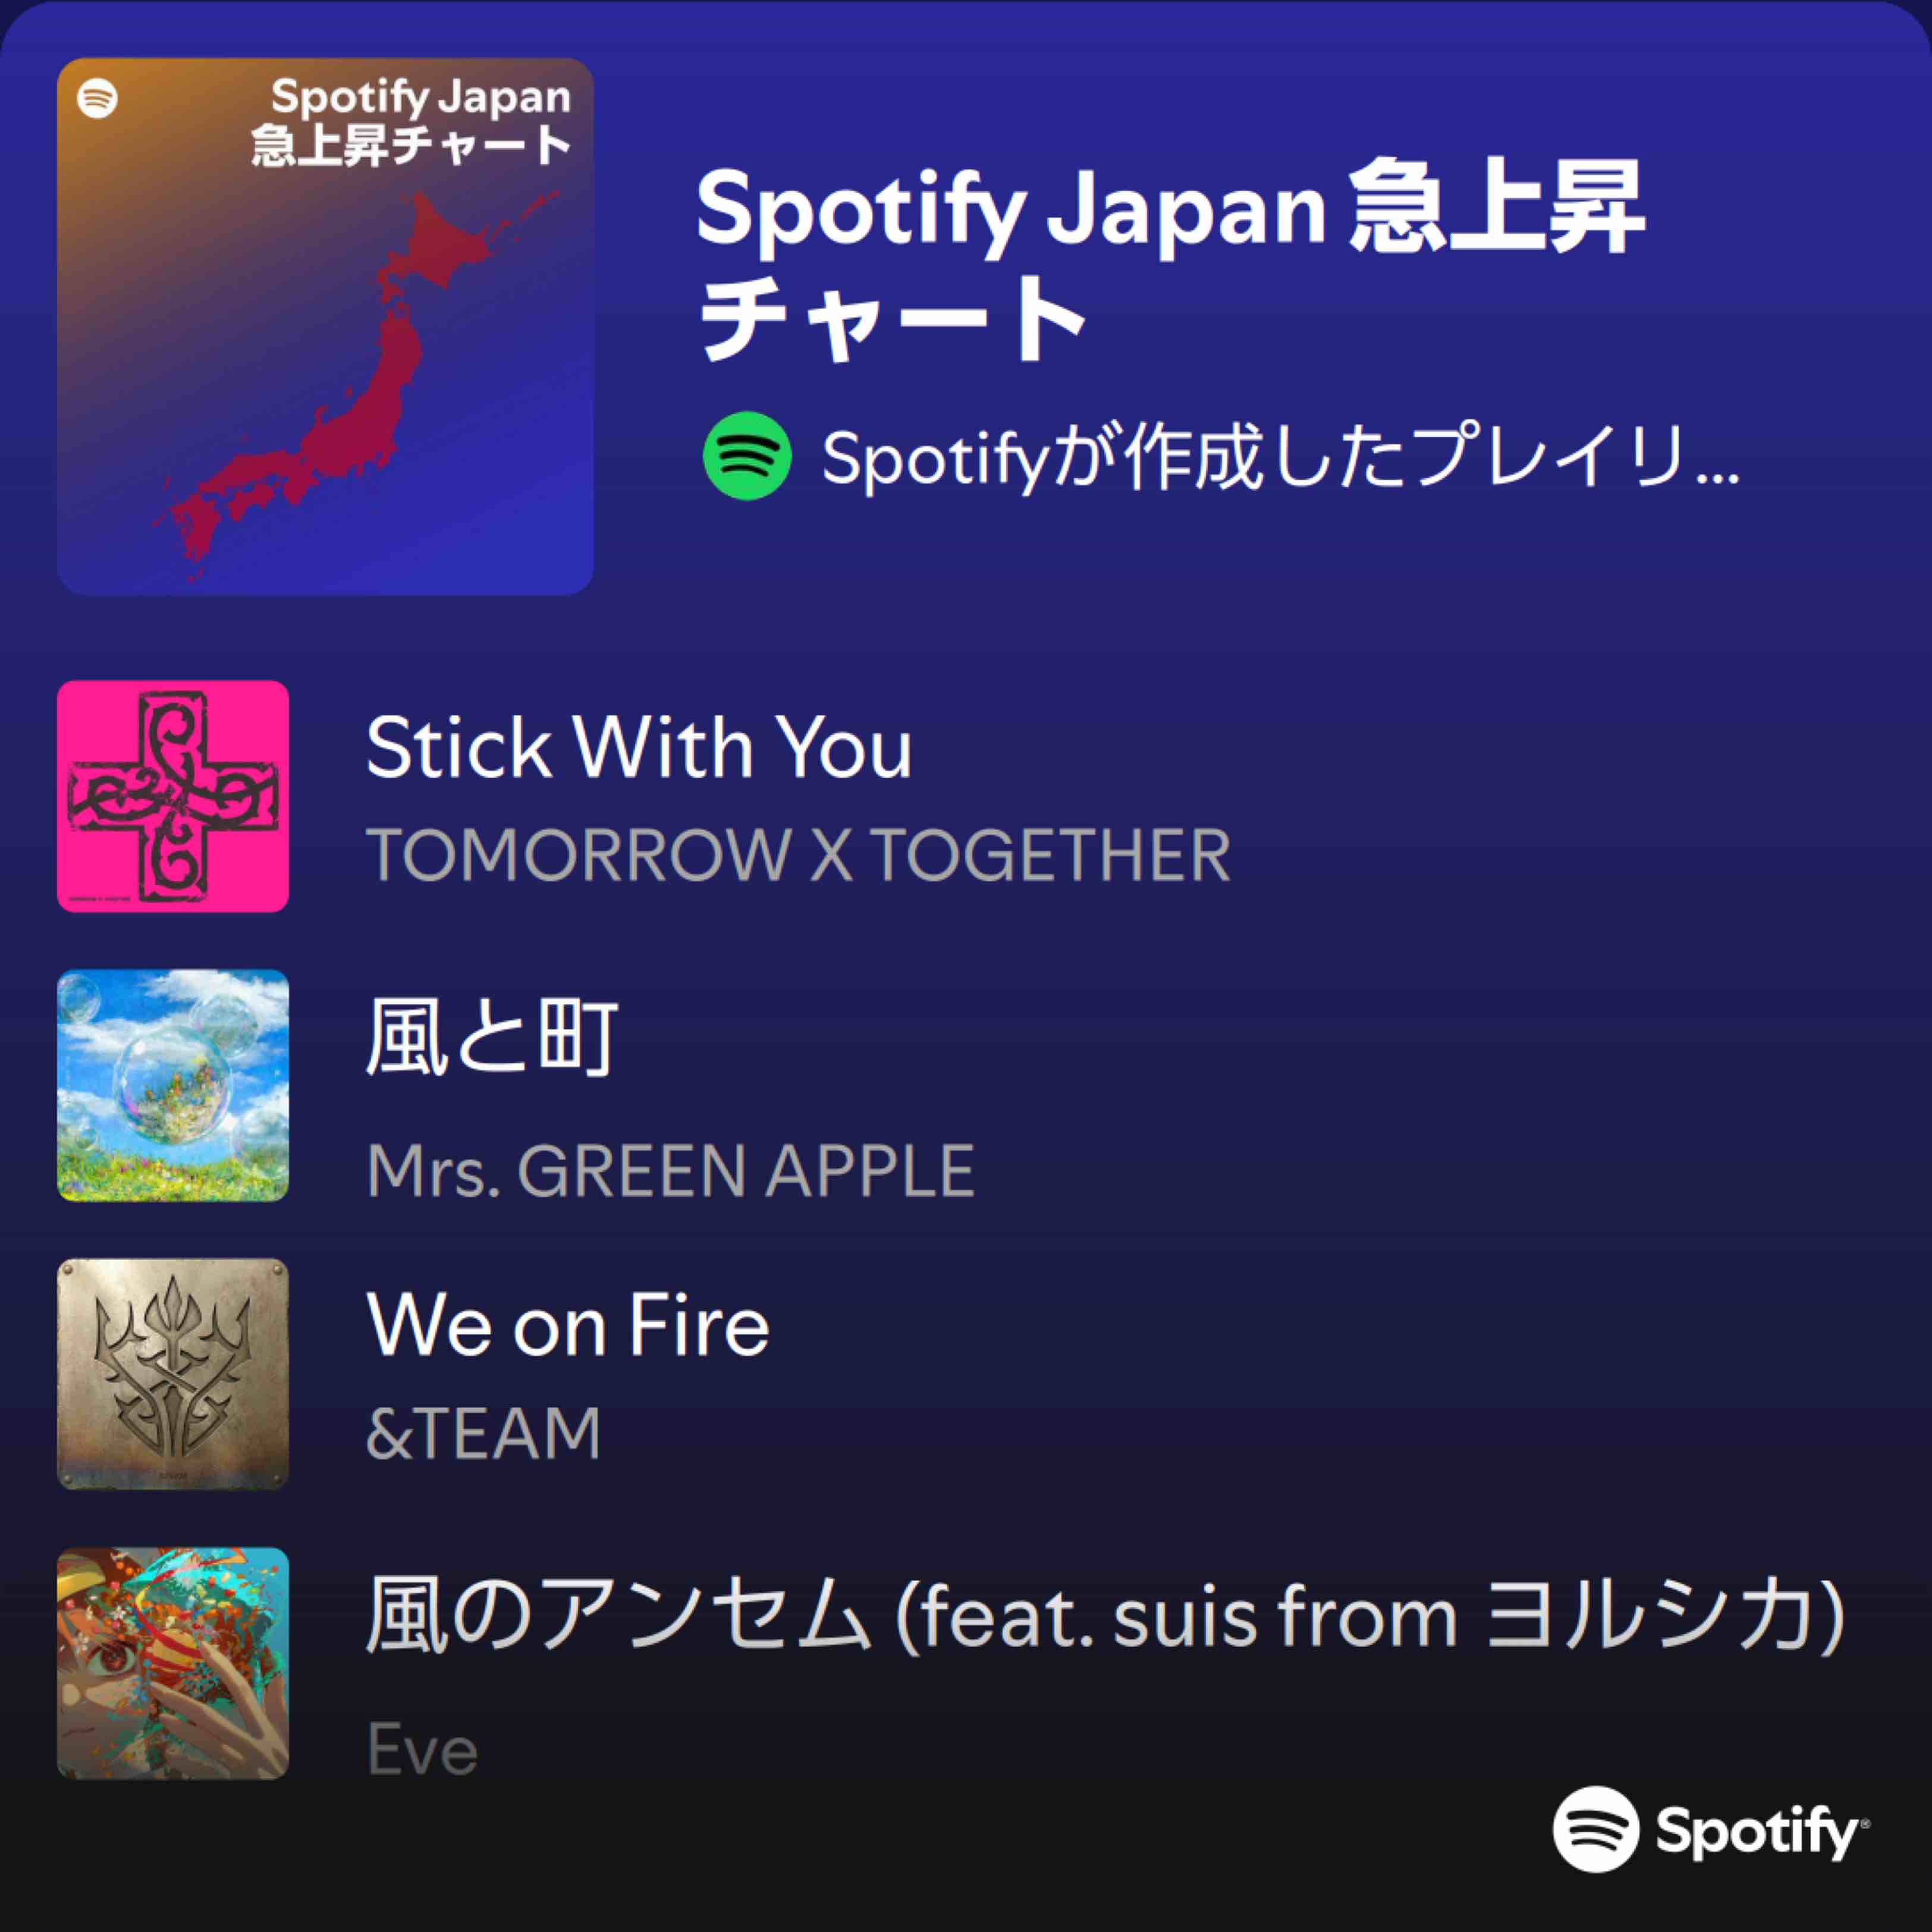Open the Japan map playlist cover image
This screenshot has width=1932, height=1932.
pyautogui.click(x=325, y=326)
